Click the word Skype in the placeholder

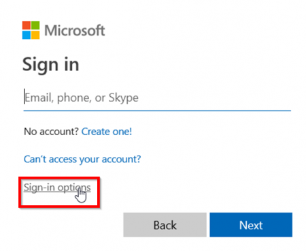(124, 98)
